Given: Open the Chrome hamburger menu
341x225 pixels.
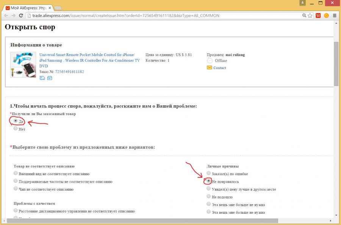Looking at the screenshot, I should [335, 15].
